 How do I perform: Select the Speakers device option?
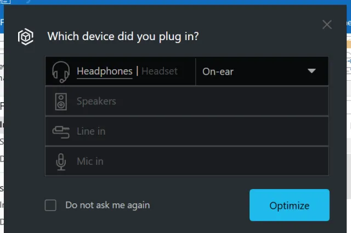(96, 102)
